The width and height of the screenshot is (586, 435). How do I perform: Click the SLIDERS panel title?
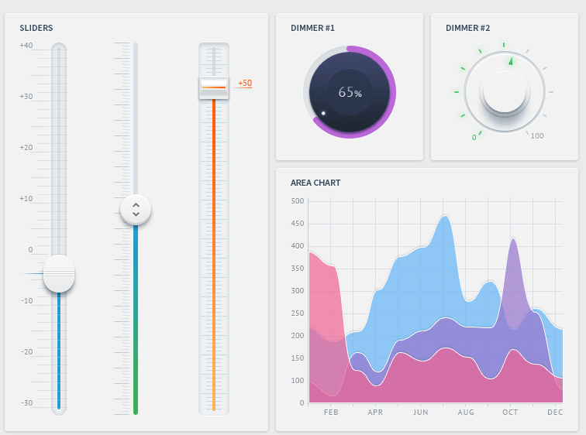[36, 28]
